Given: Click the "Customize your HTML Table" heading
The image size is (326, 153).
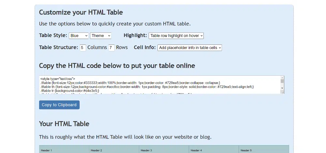Looking at the screenshot, I should pos(81,13).
